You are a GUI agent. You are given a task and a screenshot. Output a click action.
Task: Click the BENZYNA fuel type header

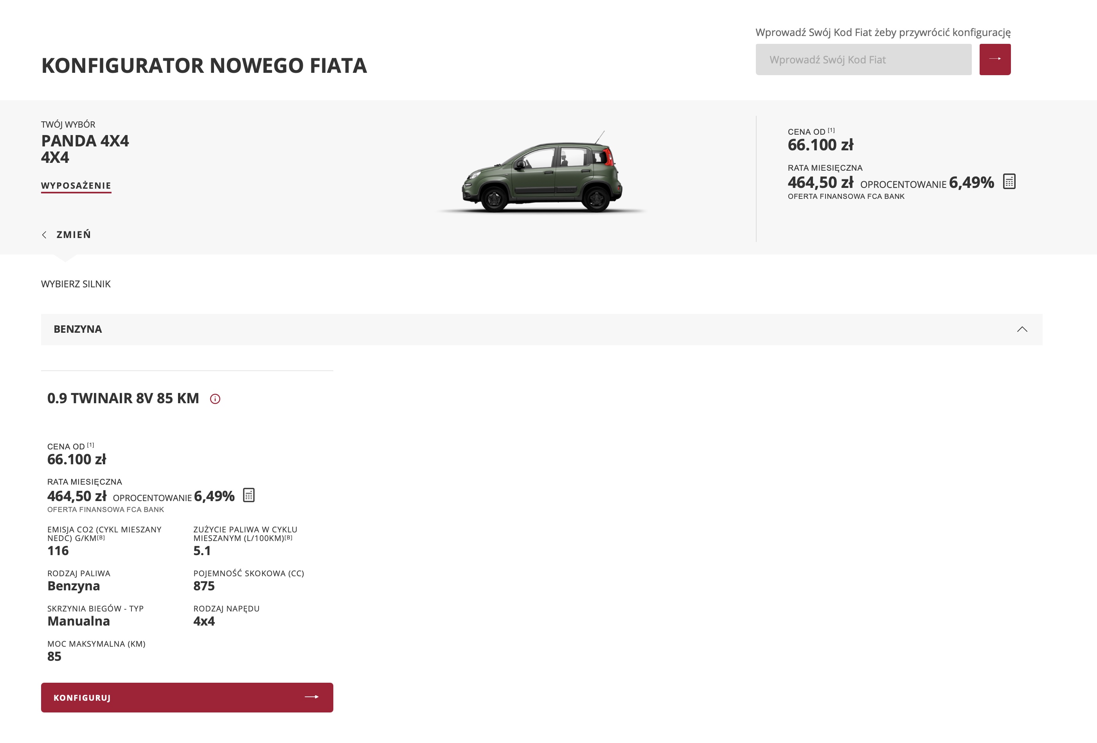pyautogui.click(x=541, y=329)
